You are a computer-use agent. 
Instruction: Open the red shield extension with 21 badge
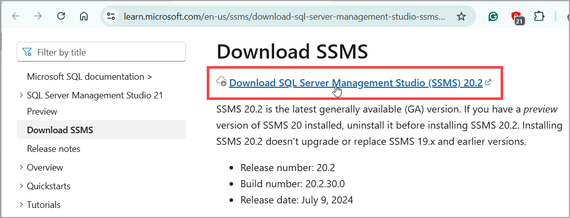tap(516, 17)
